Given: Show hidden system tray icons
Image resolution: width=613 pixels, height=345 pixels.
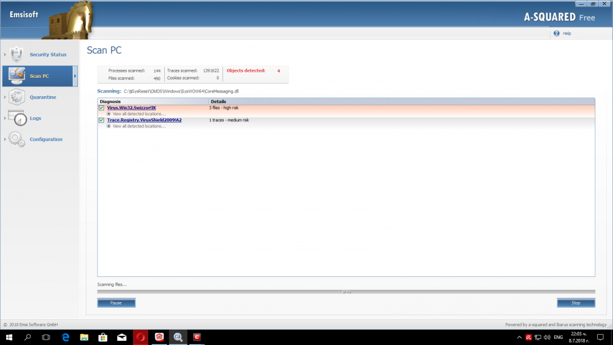Looking at the screenshot, I should click(519, 337).
